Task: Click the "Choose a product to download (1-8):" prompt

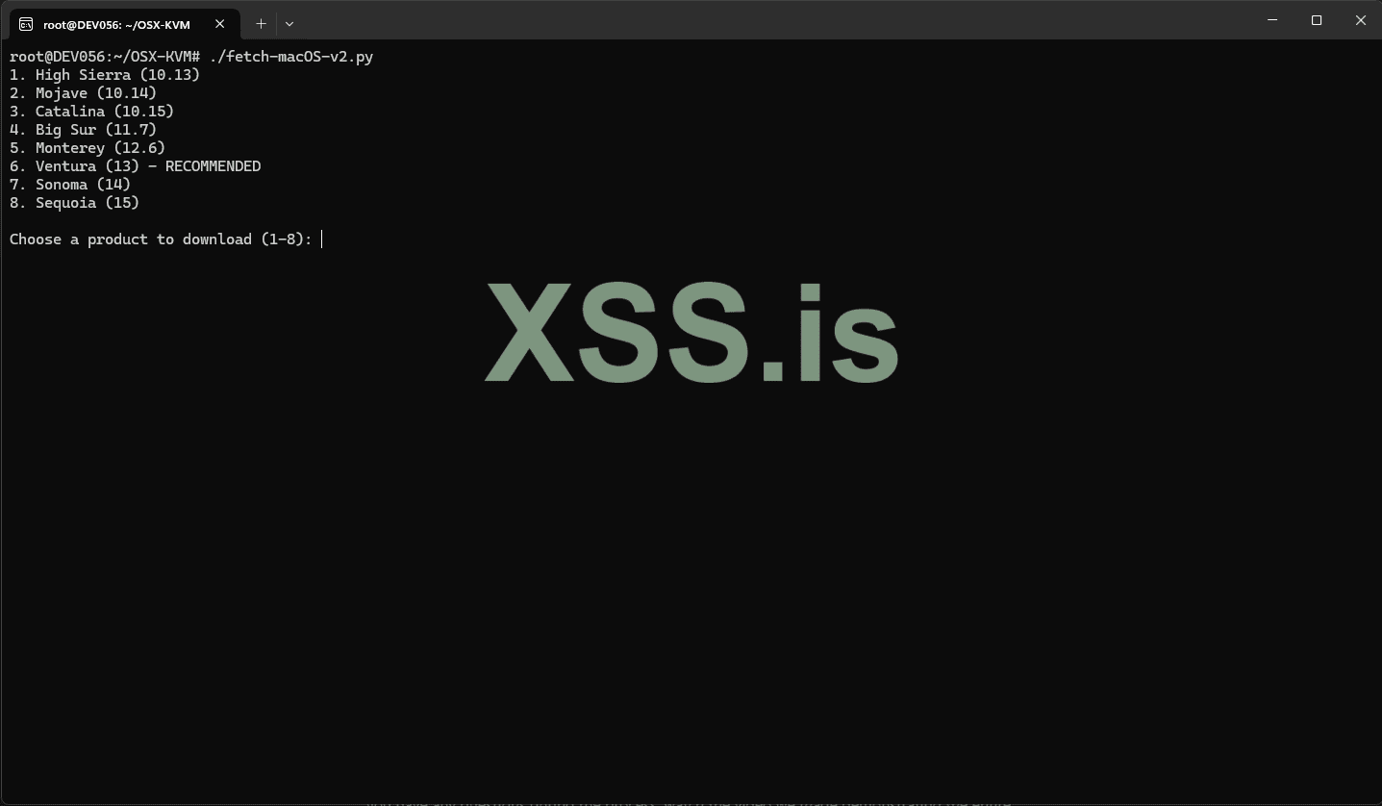Action: (161, 239)
